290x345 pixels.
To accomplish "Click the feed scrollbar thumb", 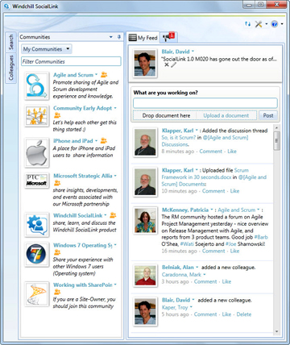I will [276, 140].
